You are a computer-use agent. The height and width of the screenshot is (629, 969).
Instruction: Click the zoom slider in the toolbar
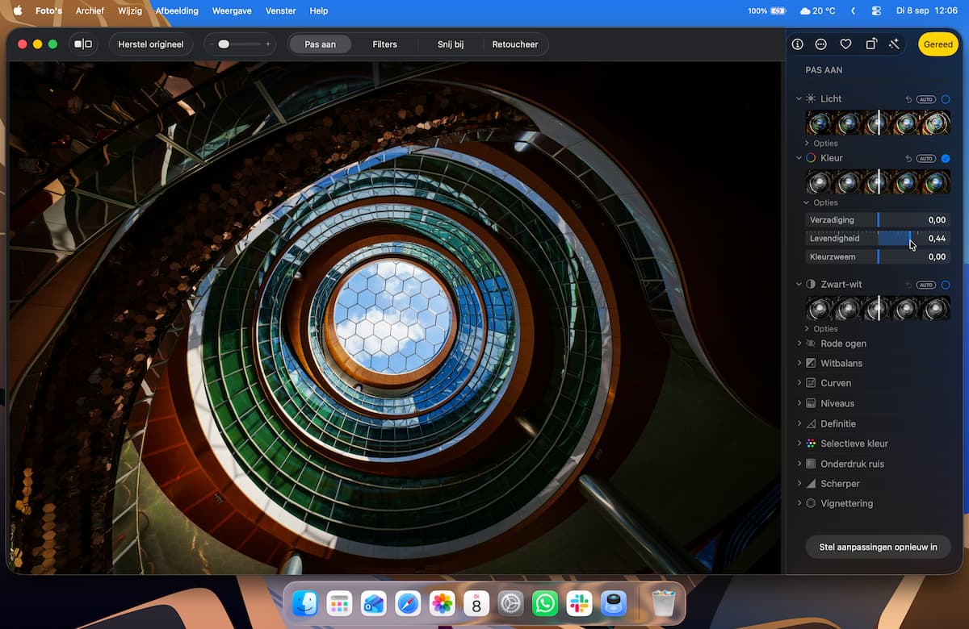coord(240,44)
